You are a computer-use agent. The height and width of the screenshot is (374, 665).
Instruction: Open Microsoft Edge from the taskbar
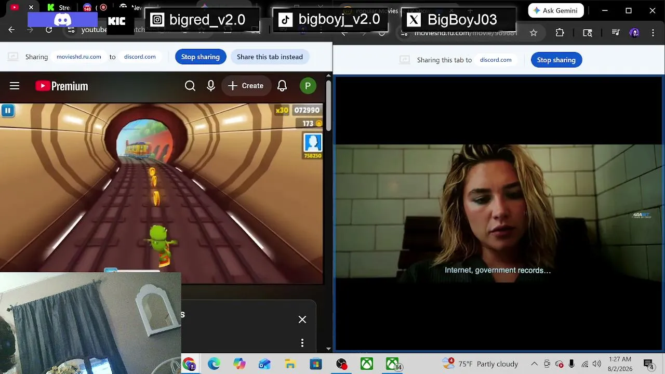[214, 364]
